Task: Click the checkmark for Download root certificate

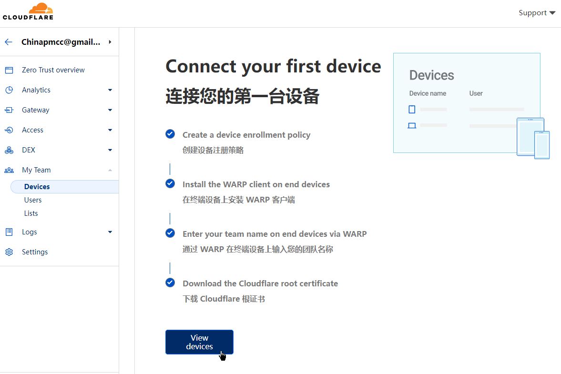Action: tap(170, 283)
